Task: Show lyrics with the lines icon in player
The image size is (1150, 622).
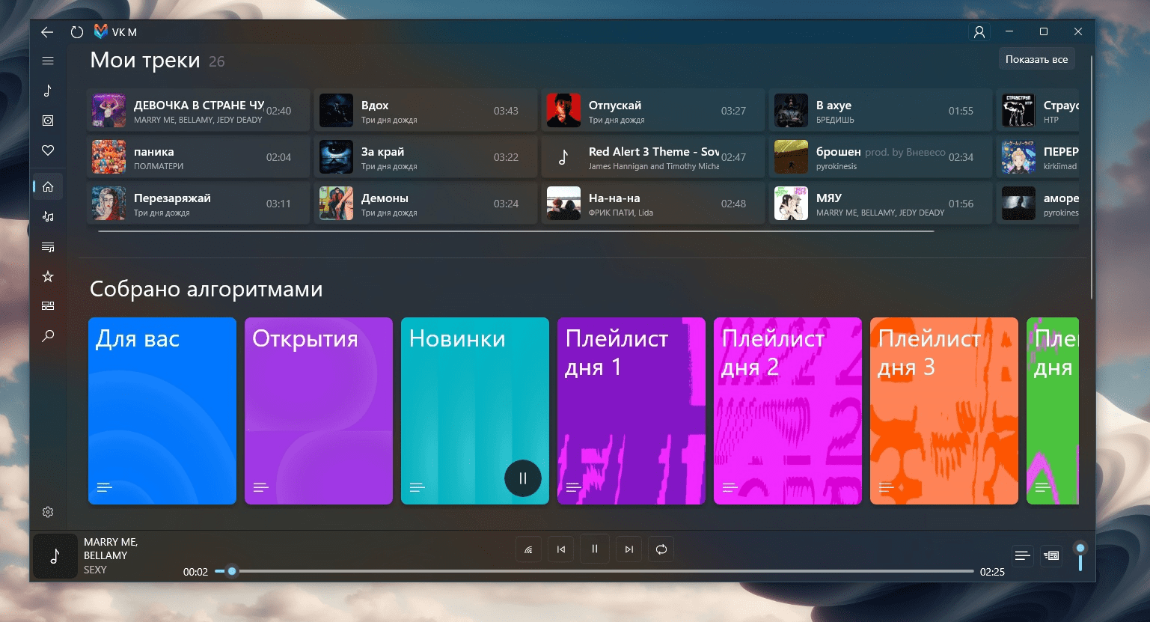Action: [1023, 555]
